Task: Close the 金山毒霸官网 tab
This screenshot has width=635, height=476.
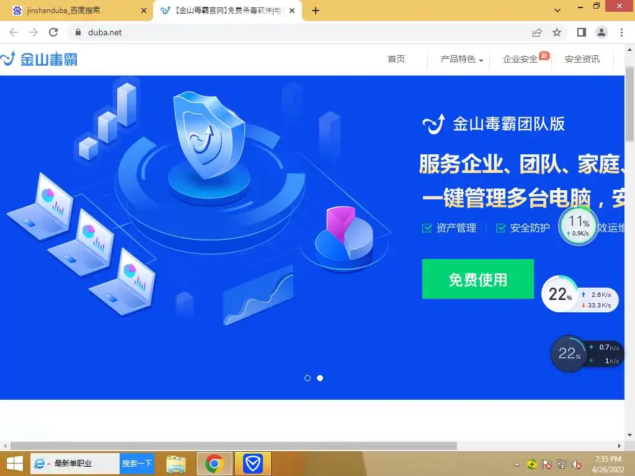Action: click(292, 11)
